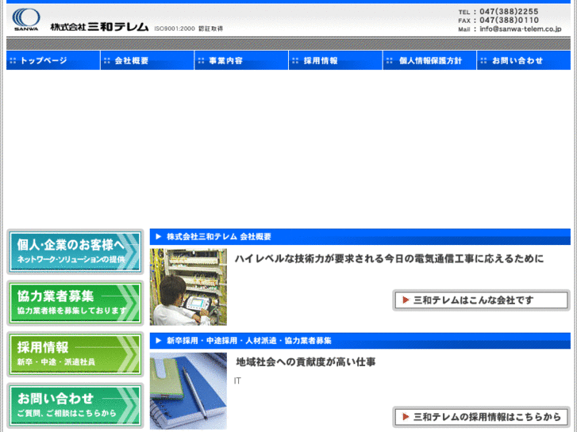Click the FAX 047(388)0110 text
Screen dimensions: 577x432
pyautogui.click(x=498, y=21)
